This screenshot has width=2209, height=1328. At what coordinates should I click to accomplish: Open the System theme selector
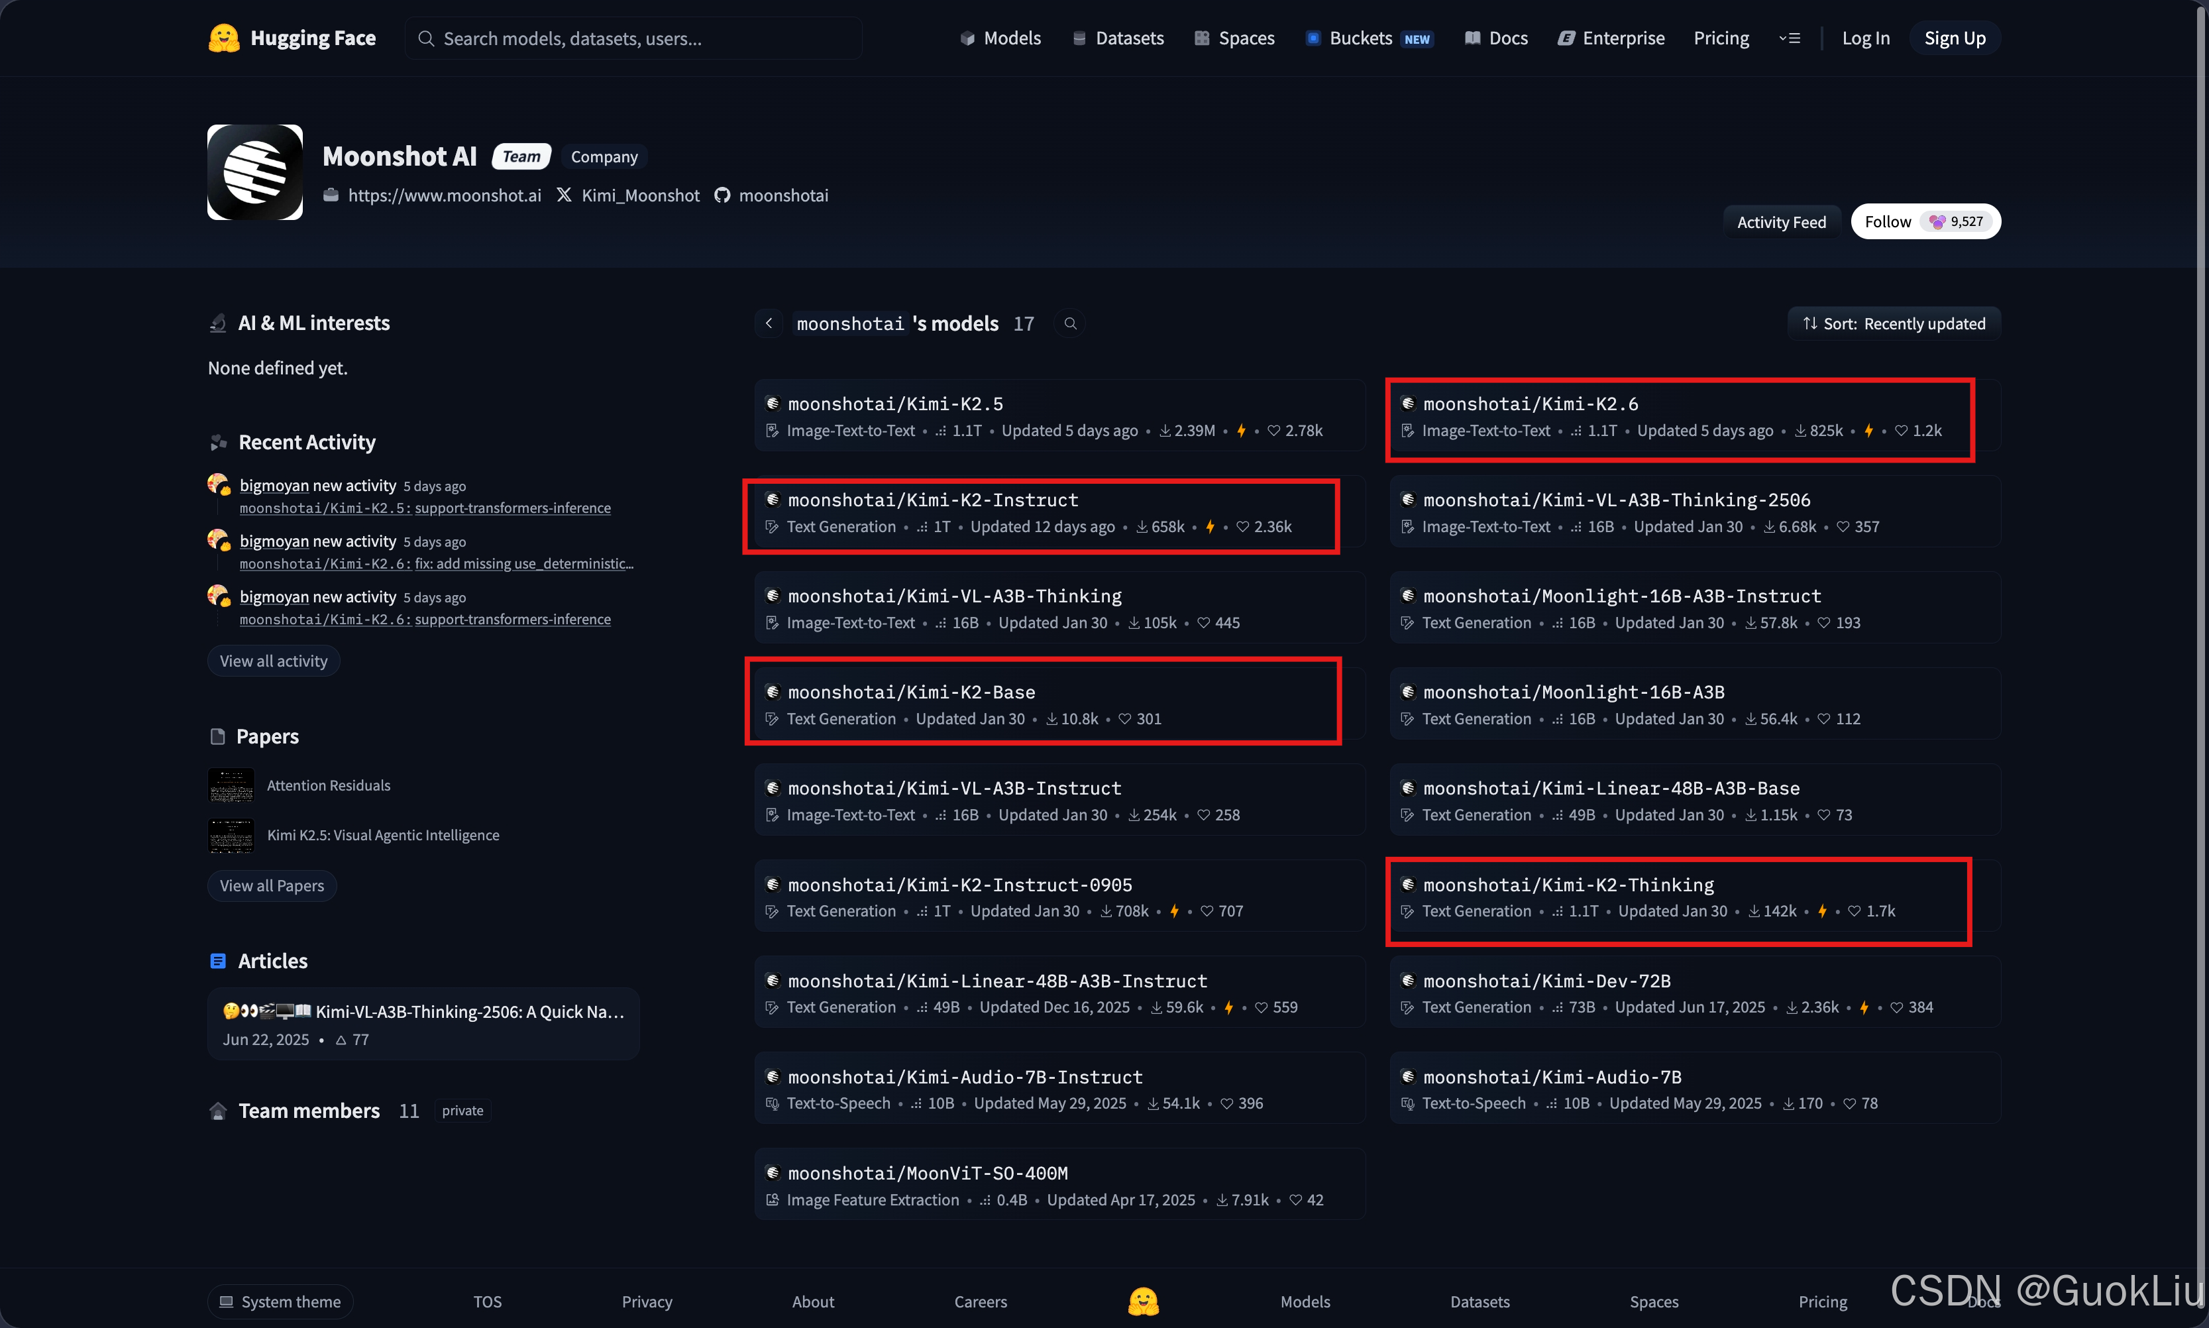[x=280, y=1301]
